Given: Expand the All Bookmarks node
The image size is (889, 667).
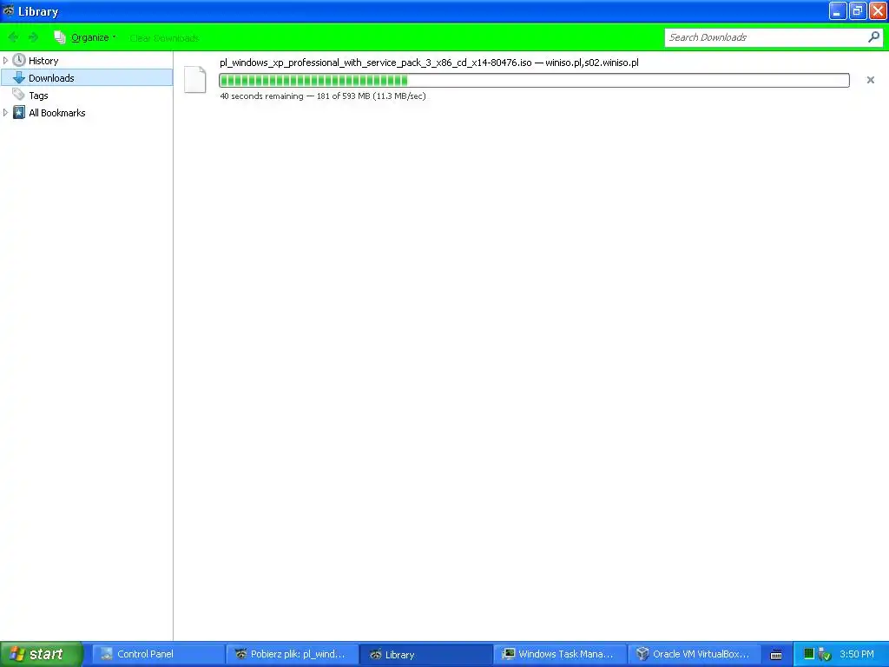Looking at the screenshot, I should tap(6, 112).
